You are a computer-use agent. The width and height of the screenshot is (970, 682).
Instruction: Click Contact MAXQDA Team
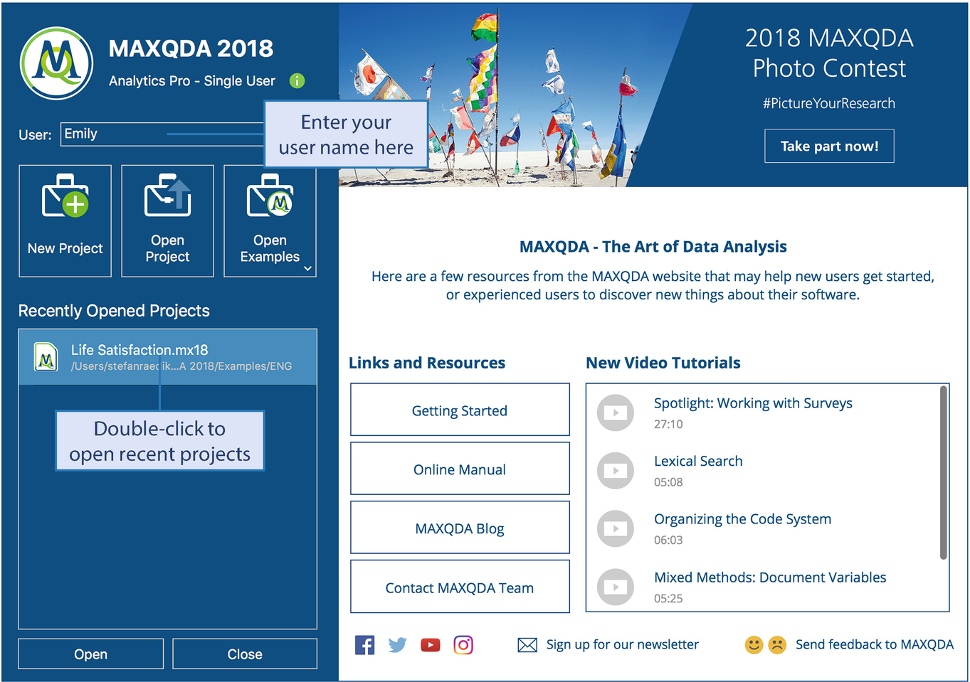point(460,587)
